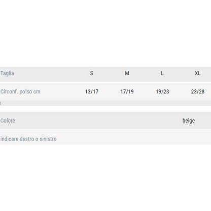Click empty area of Taglia header row
Screen dimensions: 211x211
click(51, 74)
